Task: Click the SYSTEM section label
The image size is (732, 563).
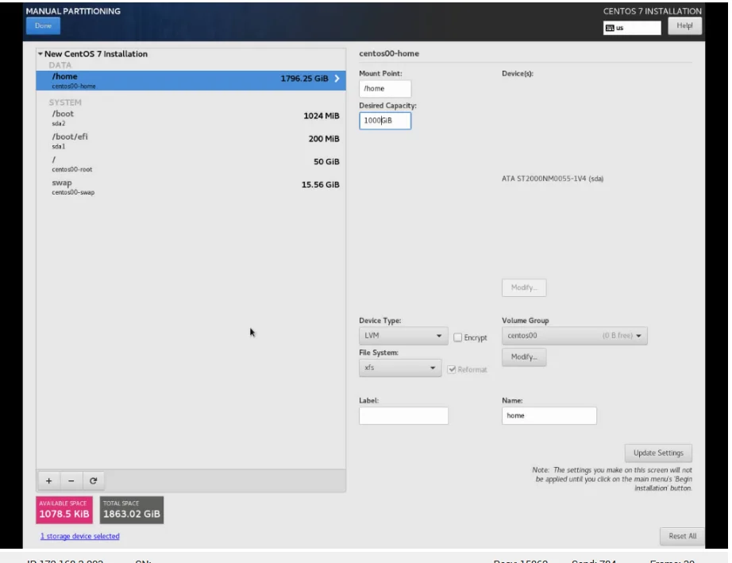Action: (65, 102)
